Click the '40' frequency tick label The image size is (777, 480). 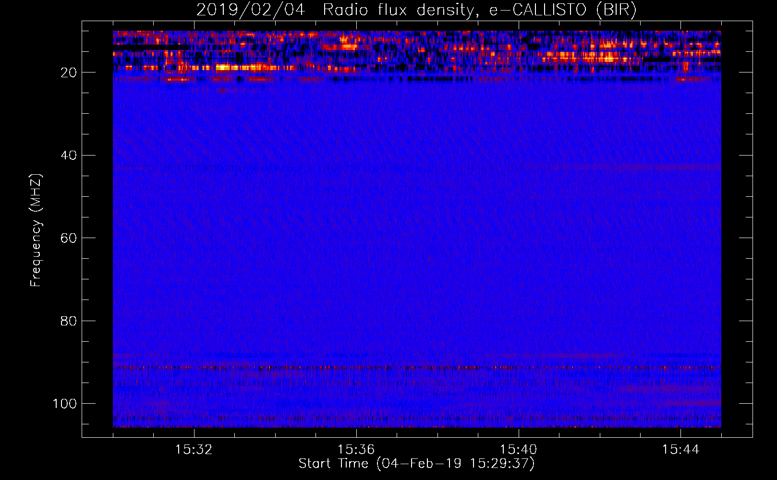coord(69,156)
